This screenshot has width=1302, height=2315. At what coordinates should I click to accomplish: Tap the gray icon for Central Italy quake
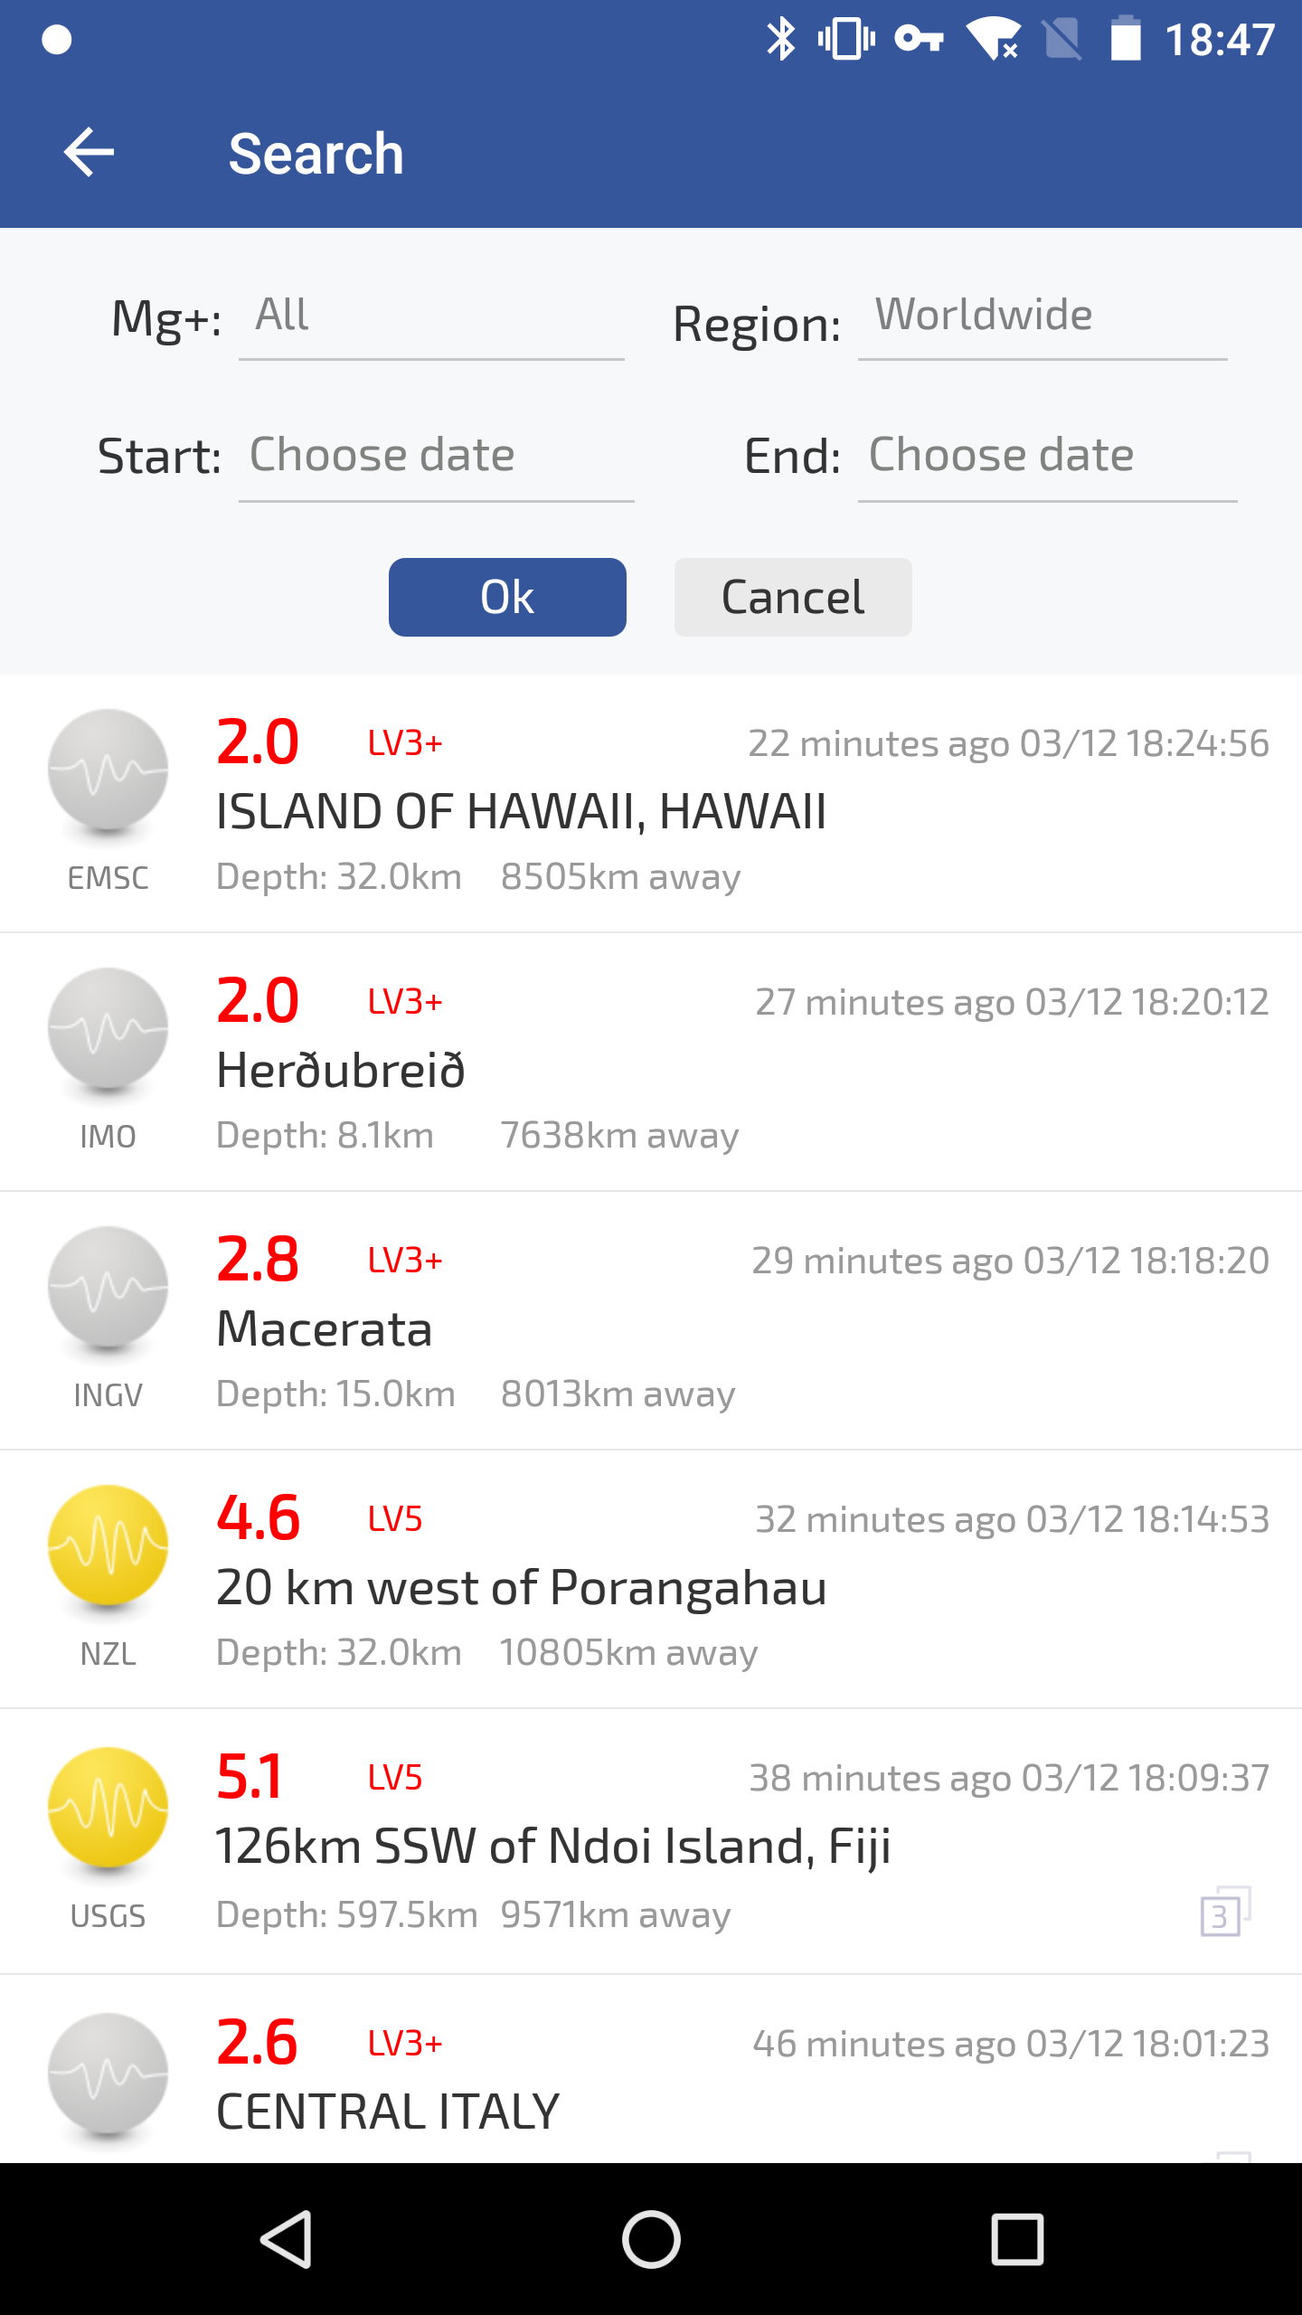[108, 2074]
